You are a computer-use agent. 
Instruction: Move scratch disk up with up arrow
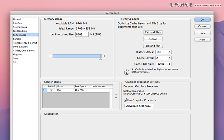coord(116,95)
